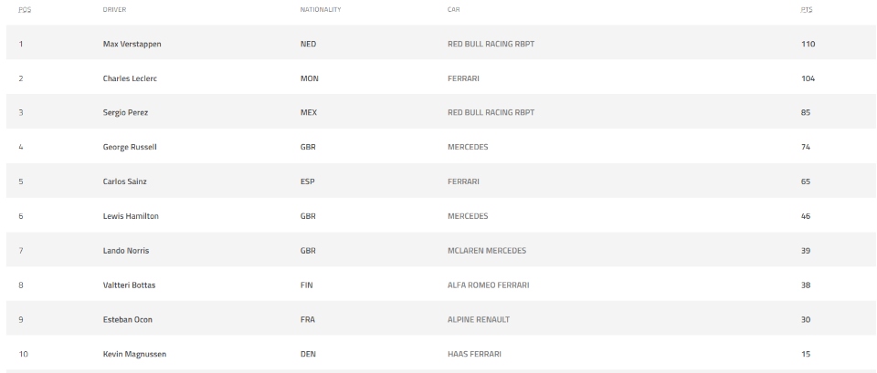
Task: Open George Russell's driver profile
Action: click(130, 148)
